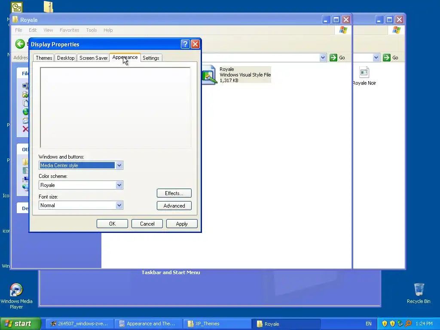Maximize the Royale window
Image resolution: width=440 pixels, height=330 pixels.
tap(336, 20)
